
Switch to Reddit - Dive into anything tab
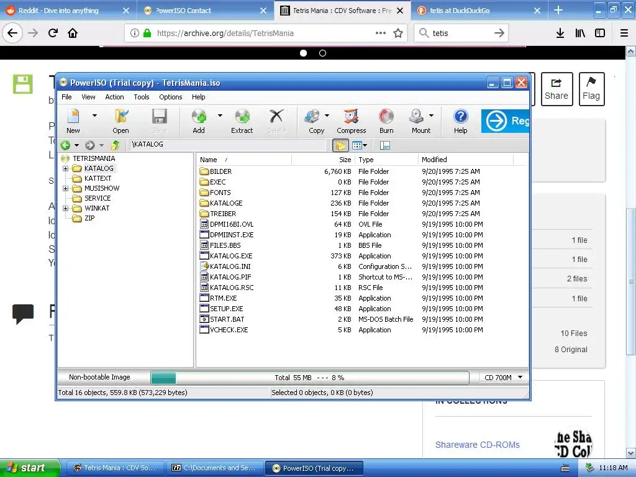click(x=68, y=11)
